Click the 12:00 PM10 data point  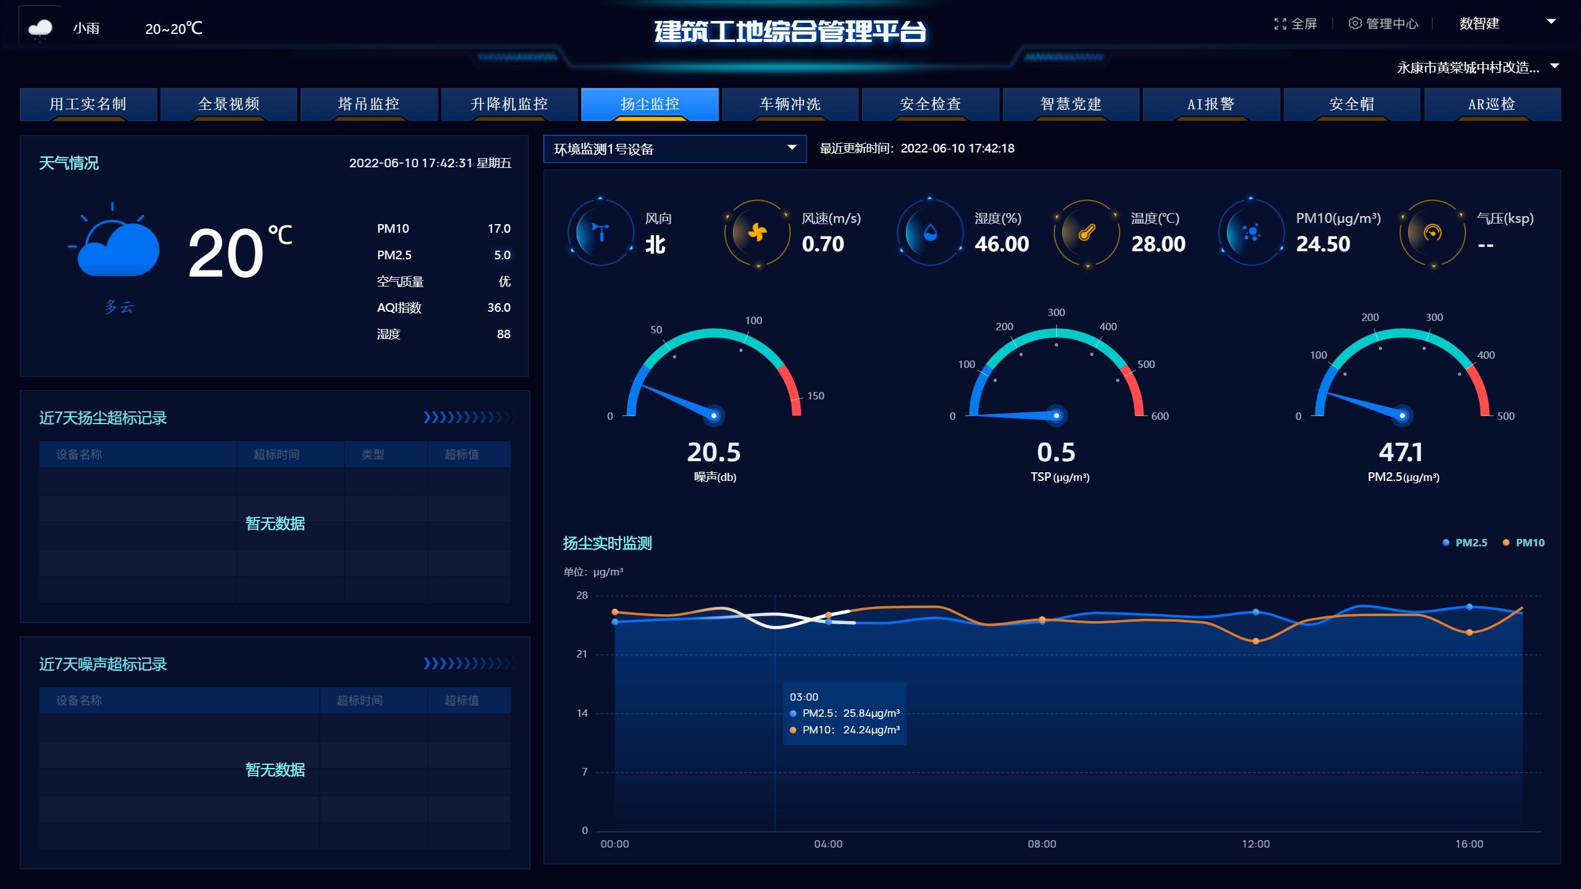click(1256, 641)
